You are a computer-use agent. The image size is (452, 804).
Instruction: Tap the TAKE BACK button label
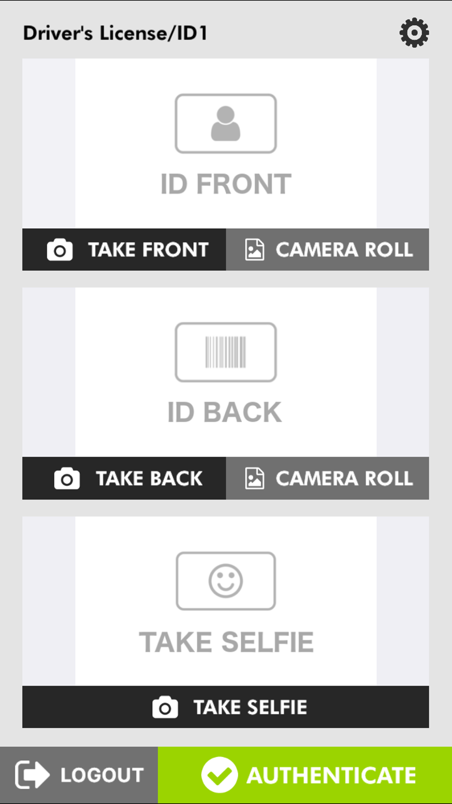pos(150,478)
